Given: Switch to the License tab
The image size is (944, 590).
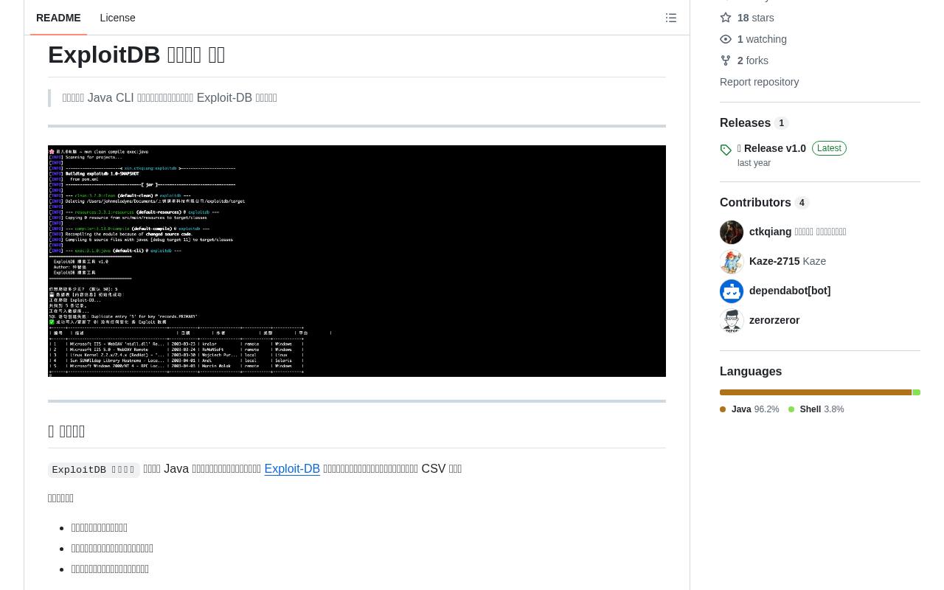Looking at the screenshot, I should 117,18.
